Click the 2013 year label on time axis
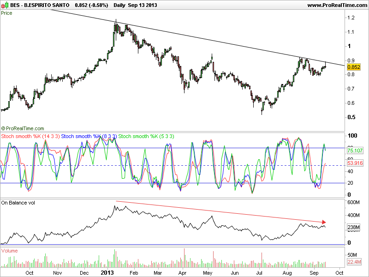Viewport: 369px width, 277px height. pos(107,273)
